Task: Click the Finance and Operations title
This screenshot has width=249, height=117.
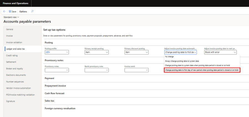Action: point(15,3)
